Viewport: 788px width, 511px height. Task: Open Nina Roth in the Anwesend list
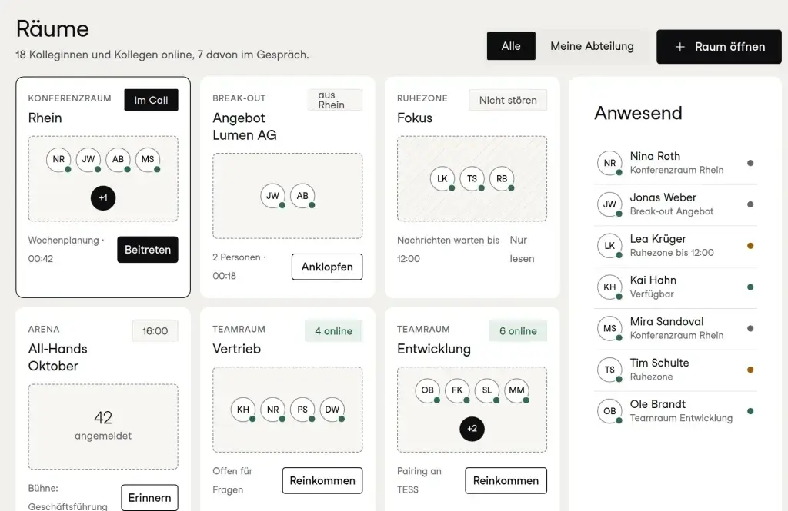coord(676,163)
